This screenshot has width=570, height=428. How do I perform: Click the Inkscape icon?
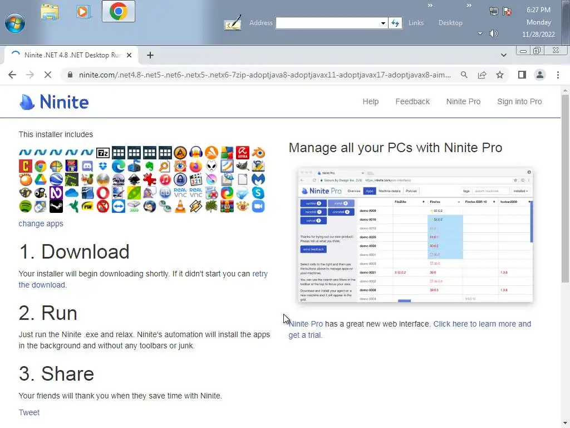[x=134, y=179]
